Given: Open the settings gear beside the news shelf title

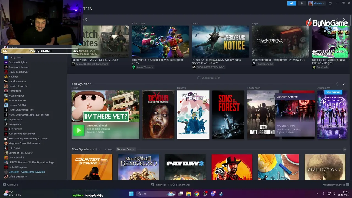Looking at the screenshot, I should [x=86, y=20].
